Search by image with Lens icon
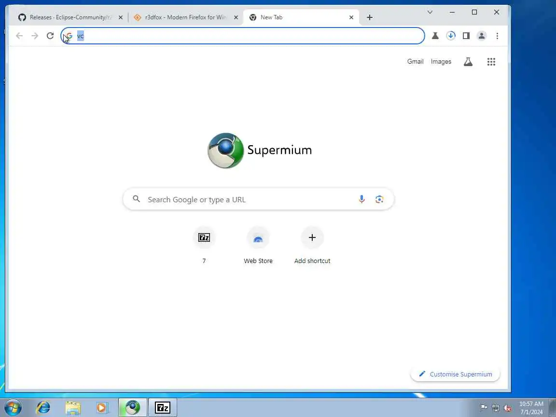Screen dimensions: 556x417 [x=379, y=199]
